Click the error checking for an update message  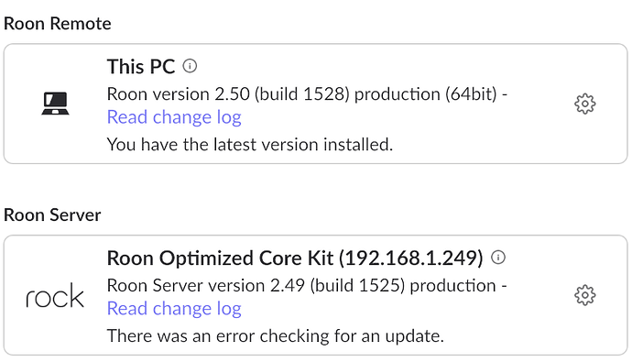pyautogui.click(x=276, y=336)
